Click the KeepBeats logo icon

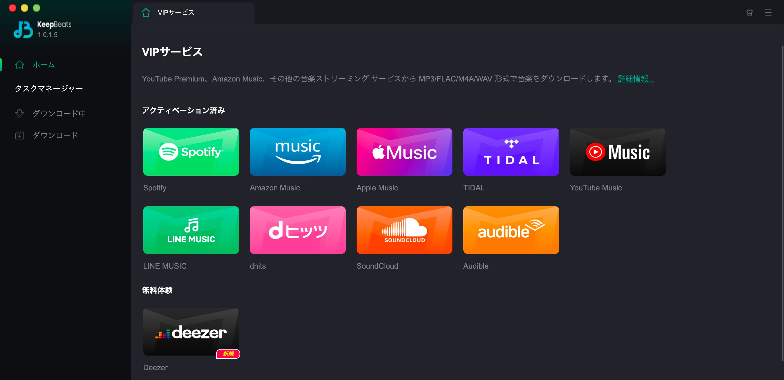coord(23,29)
